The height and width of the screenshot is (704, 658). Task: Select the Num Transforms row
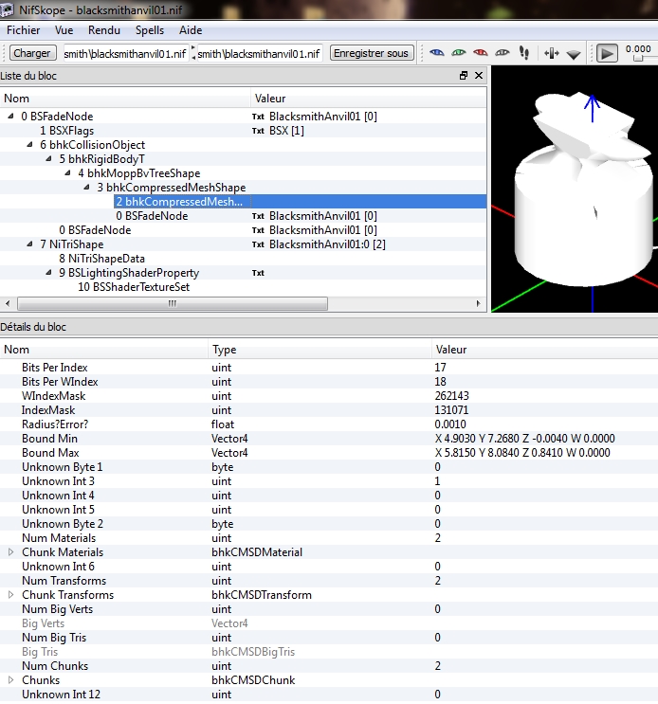pos(329,581)
